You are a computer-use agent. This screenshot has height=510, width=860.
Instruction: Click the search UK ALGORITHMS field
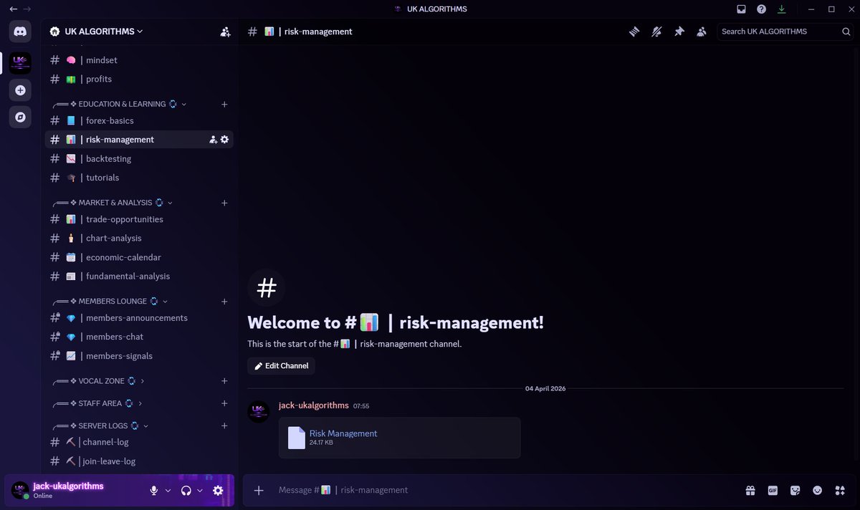coord(785,32)
